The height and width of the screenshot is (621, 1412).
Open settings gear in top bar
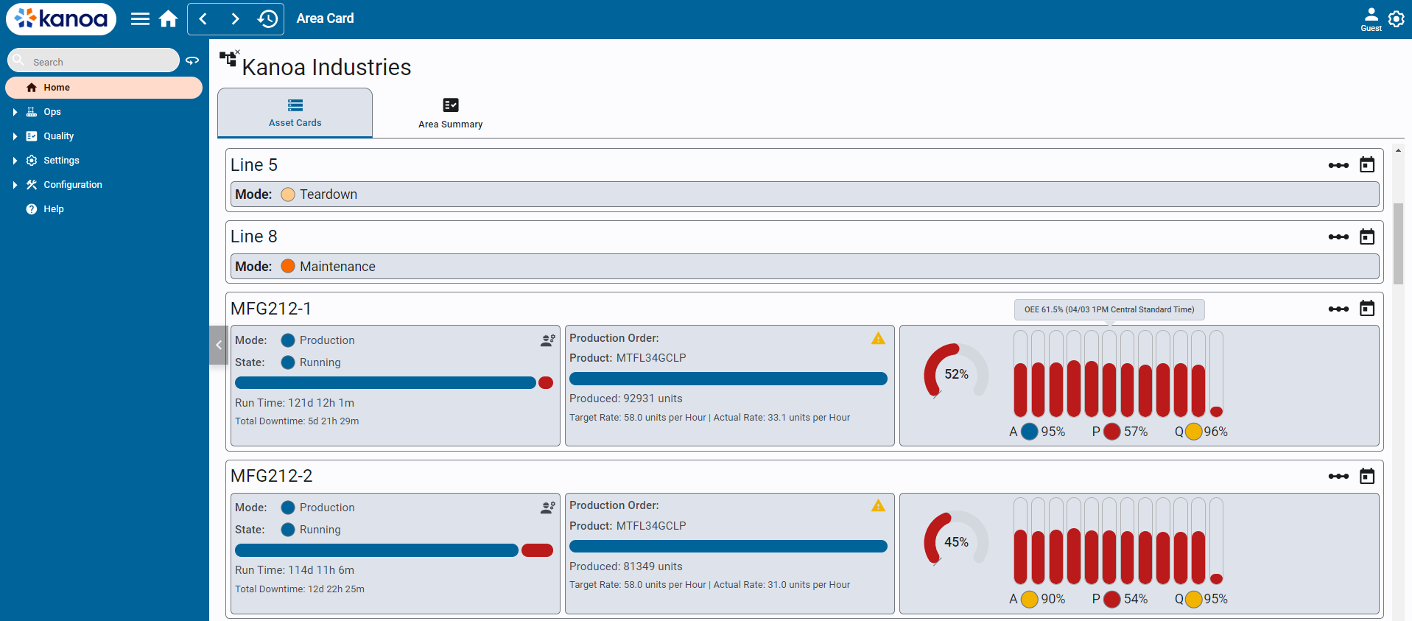pos(1397,19)
